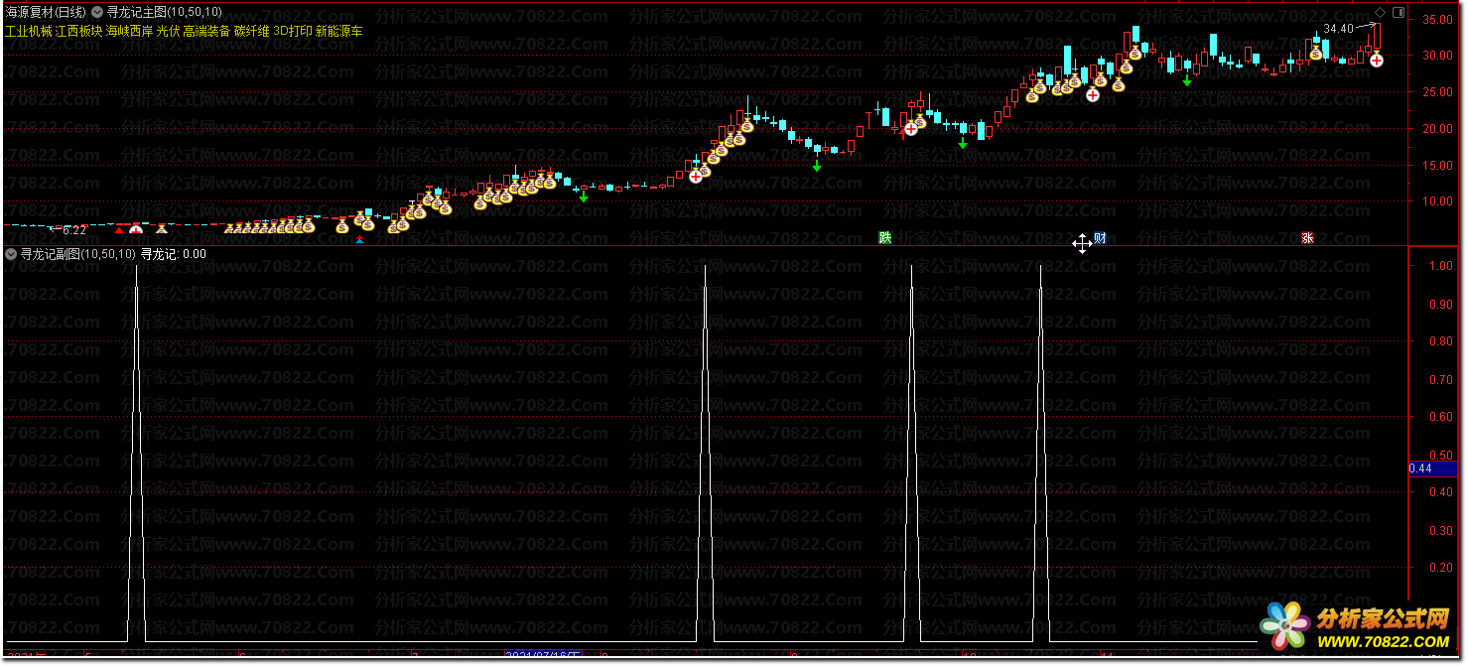Toggle the side panel icon at top-right
Viewport: 1468px width, 666px height.
1399,12
